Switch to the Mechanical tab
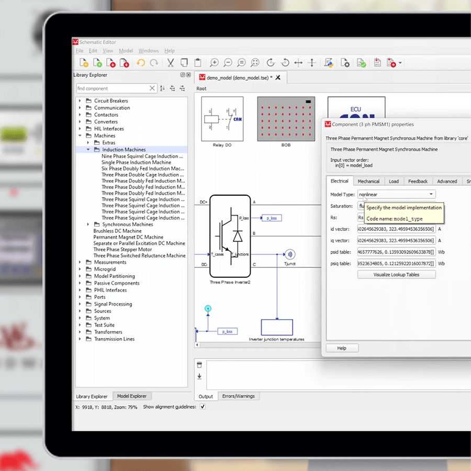This screenshot has height=471, width=471. click(x=368, y=181)
